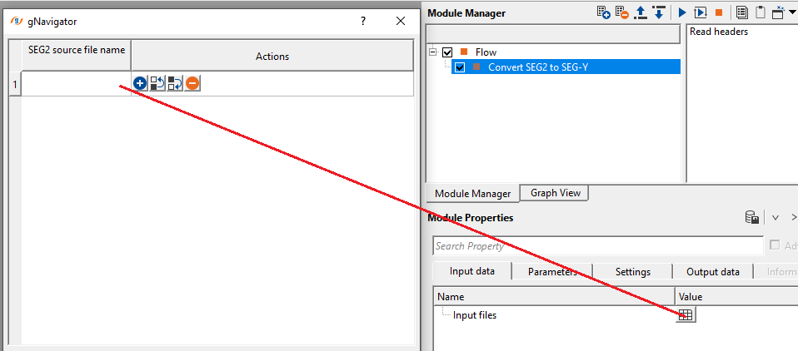Click the gNavigator help question mark
The image size is (798, 351).
(362, 22)
